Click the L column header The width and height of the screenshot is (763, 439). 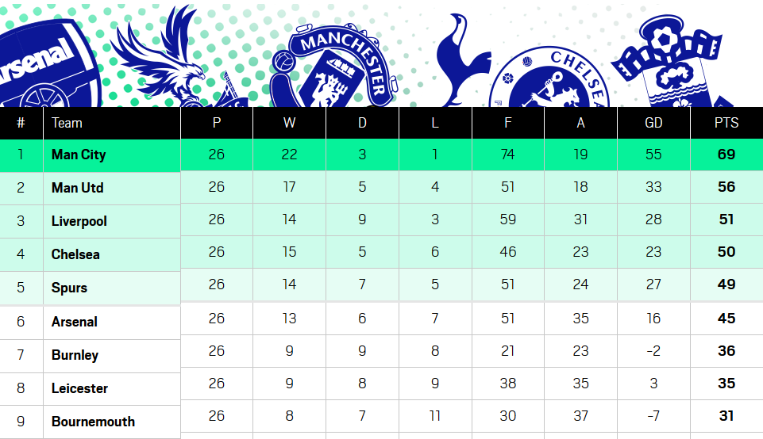click(435, 123)
